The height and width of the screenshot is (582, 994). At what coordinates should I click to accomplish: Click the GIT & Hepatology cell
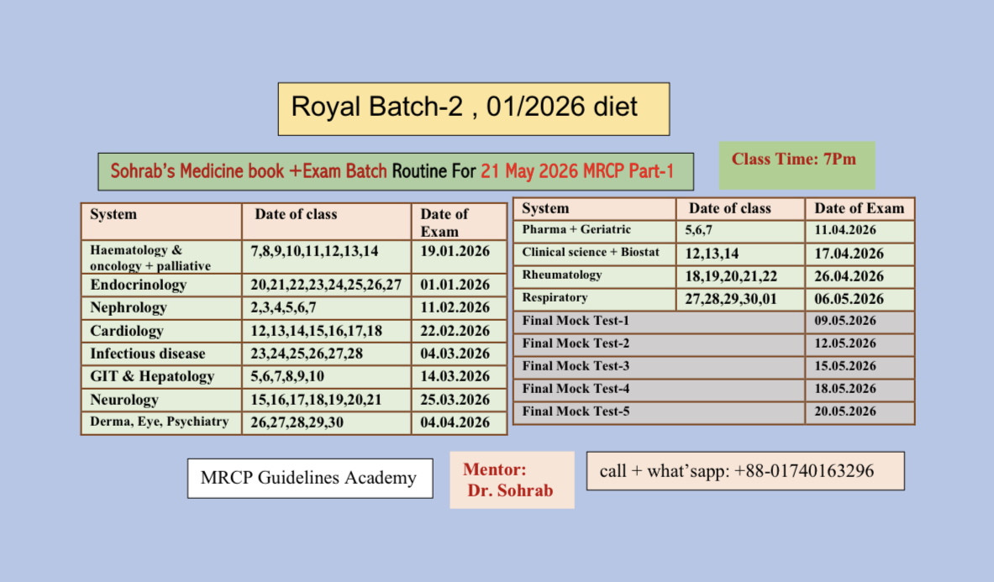tap(152, 377)
